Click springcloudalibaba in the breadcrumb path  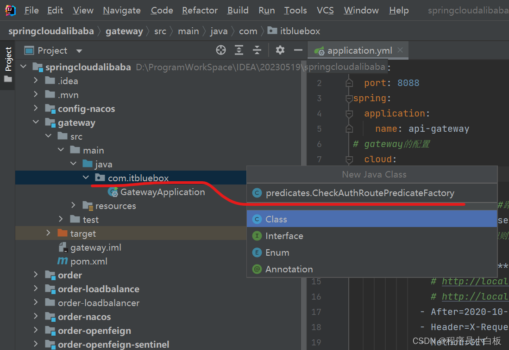pyautogui.click(x=51, y=31)
